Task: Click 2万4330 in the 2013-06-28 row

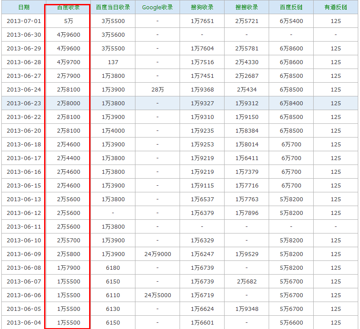Action: point(247,62)
